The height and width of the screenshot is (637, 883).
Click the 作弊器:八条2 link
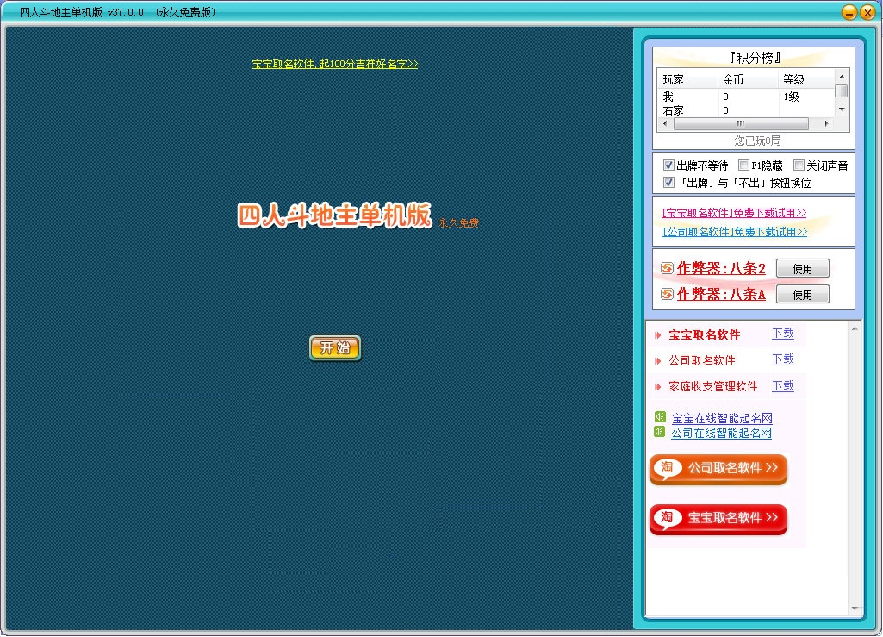point(721,268)
